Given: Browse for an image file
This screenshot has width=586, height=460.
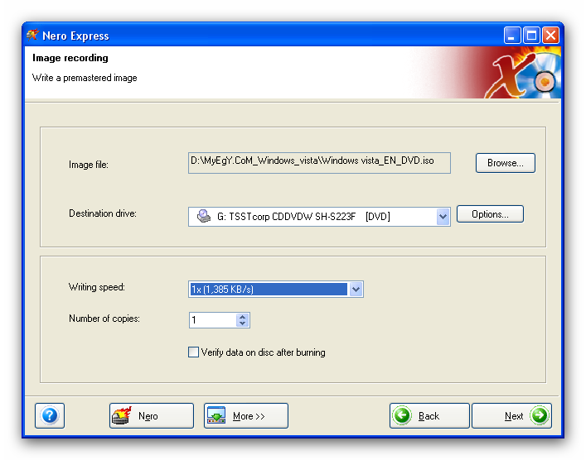Looking at the screenshot, I should click(x=506, y=163).
